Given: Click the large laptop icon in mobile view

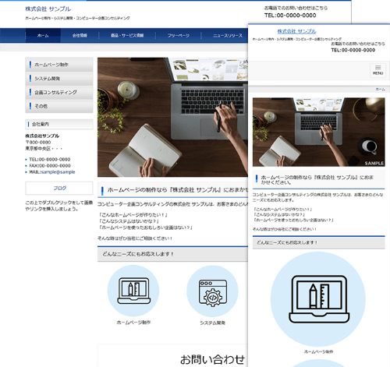Looking at the screenshot, I should (318, 299).
